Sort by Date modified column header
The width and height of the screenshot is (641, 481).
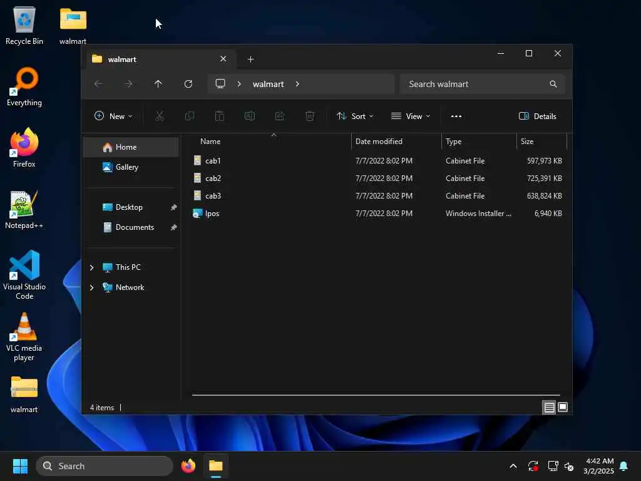[x=396, y=142]
